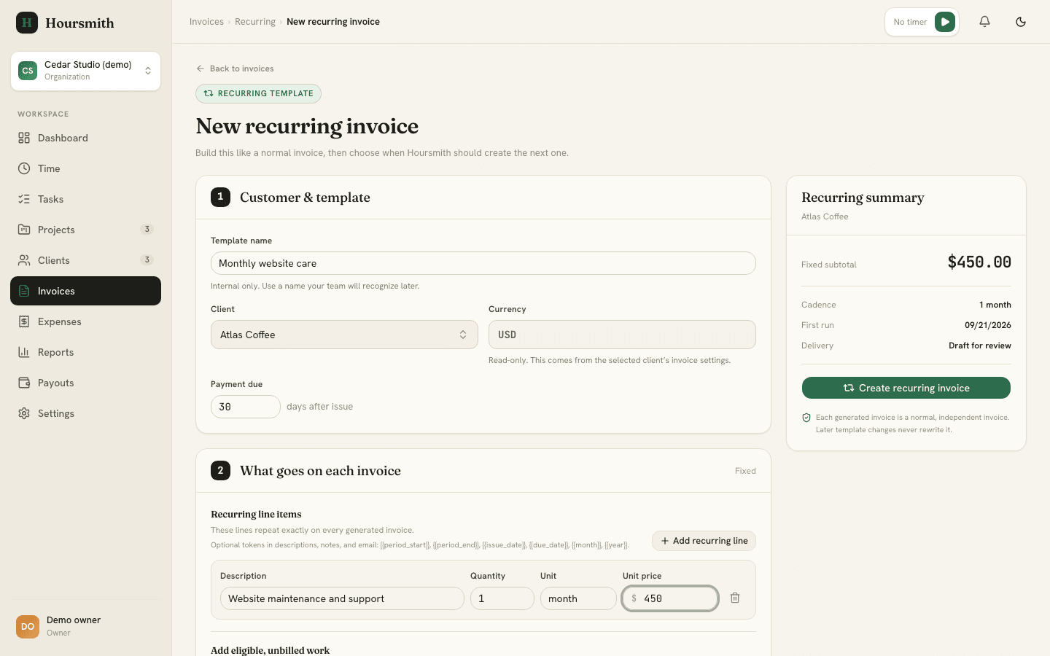Open Demo owner profile menu
This screenshot has height=656, width=1050.
[85, 626]
